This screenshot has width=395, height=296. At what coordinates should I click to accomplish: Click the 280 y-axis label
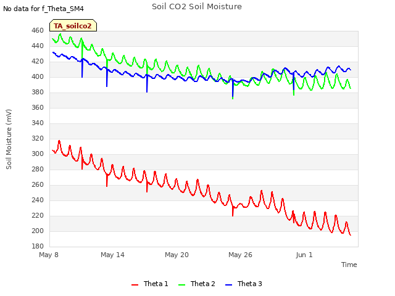38,169
